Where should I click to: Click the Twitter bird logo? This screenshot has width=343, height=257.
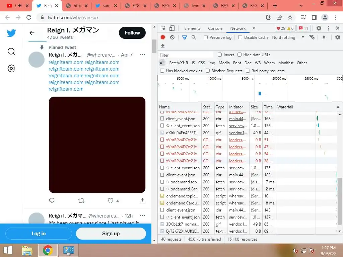tap(11, 33)
